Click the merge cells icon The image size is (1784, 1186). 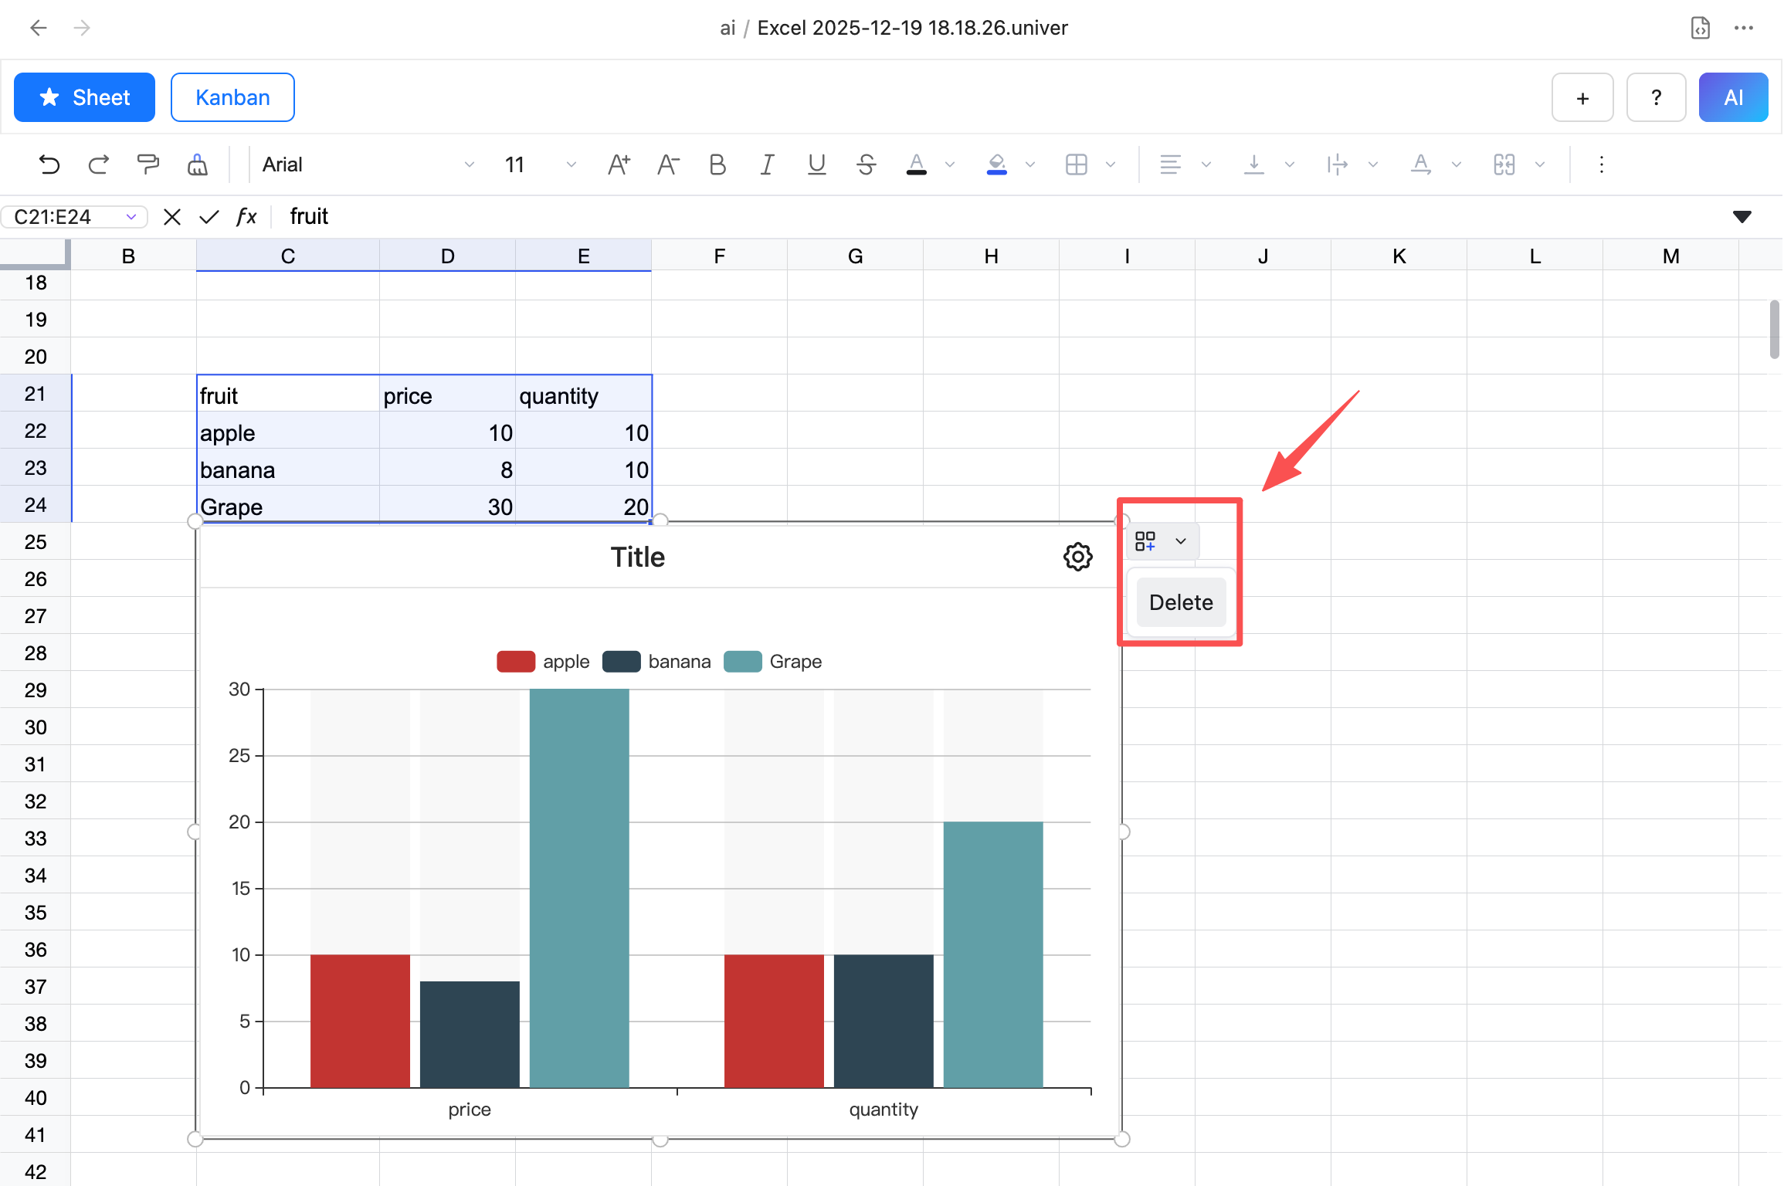tap(1504, 164)
